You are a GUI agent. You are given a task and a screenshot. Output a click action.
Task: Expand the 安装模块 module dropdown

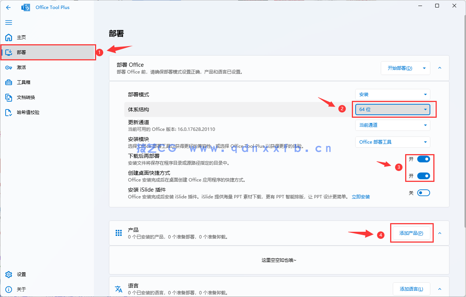tap(392, 142)
